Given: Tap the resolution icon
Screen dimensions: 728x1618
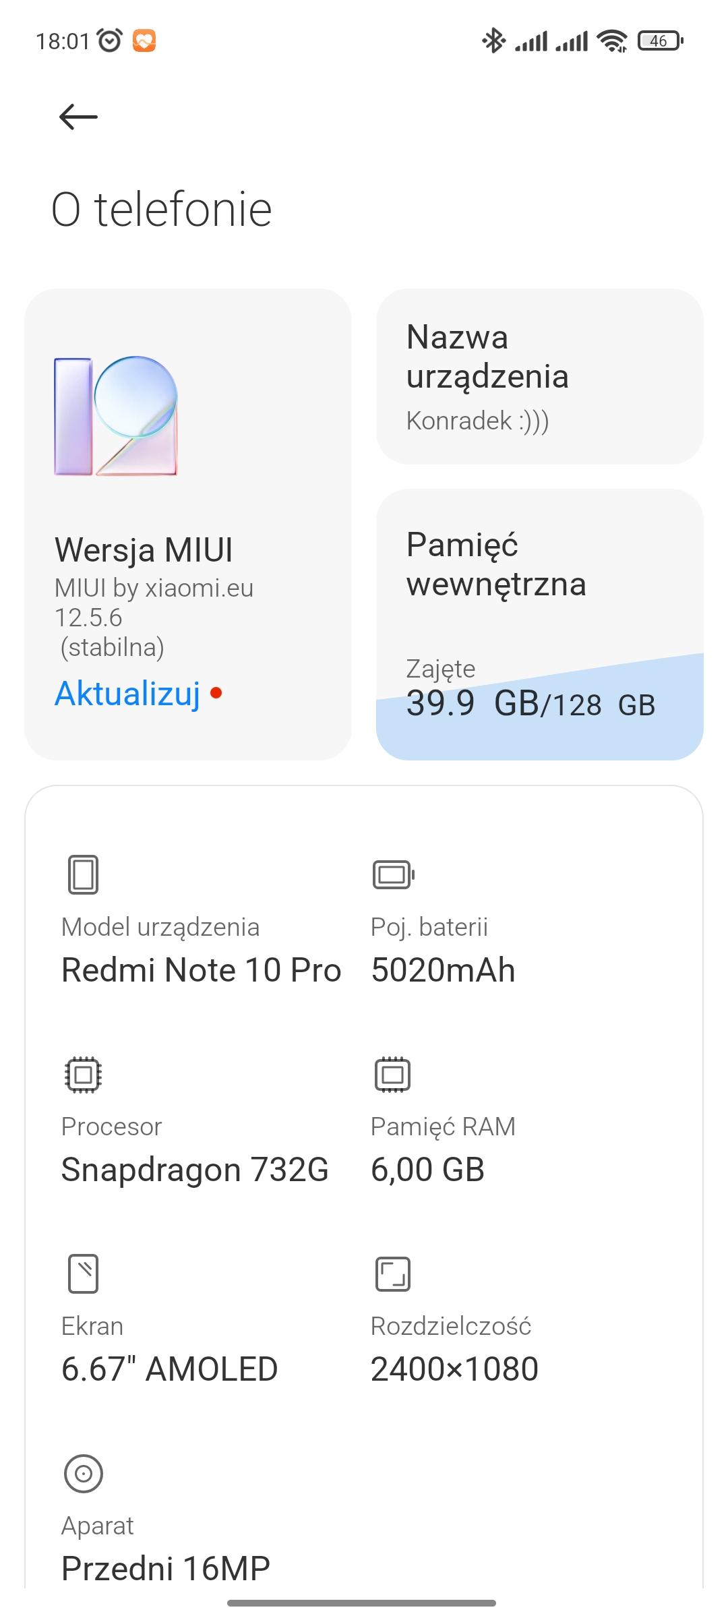Looking at the screenshot, I should (392, 1274).
